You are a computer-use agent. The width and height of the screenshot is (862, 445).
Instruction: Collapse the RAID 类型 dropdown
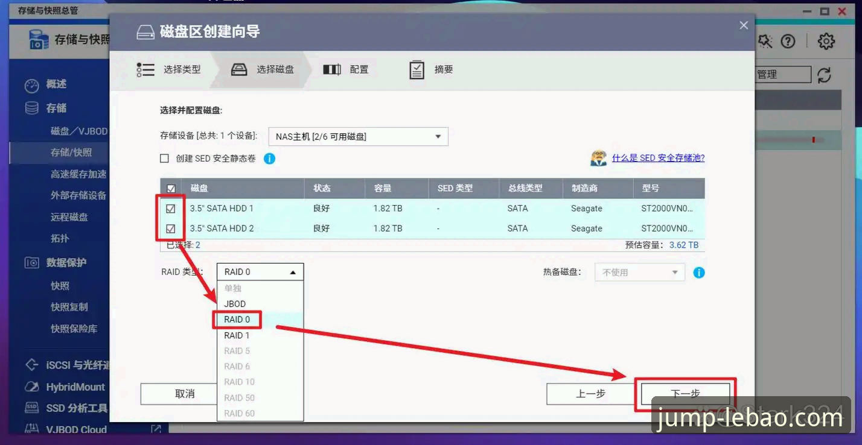pos(260,272)
